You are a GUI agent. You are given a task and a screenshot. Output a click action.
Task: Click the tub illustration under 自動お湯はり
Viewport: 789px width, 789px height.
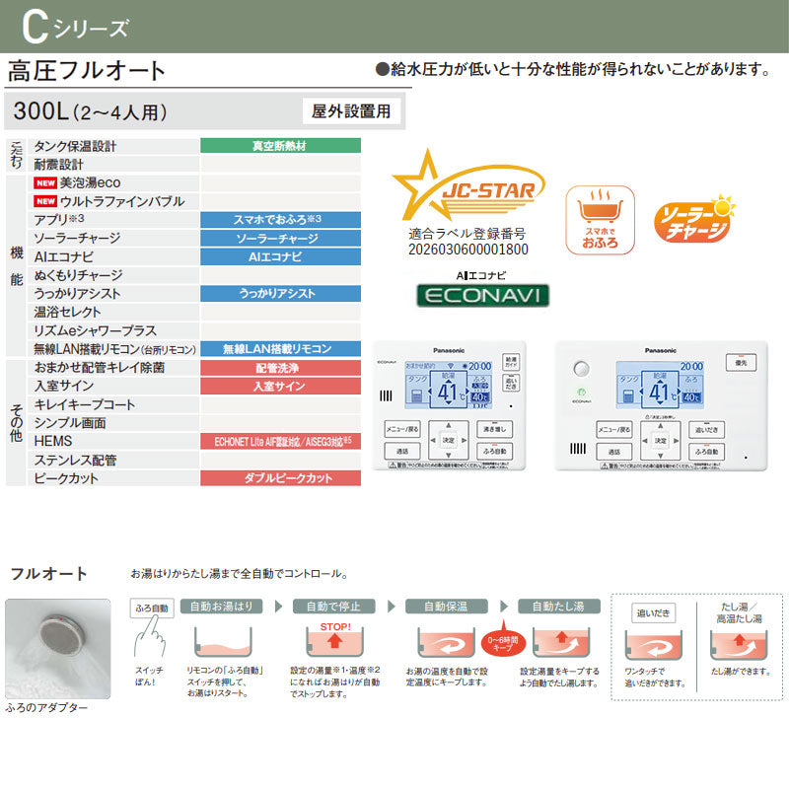223,642
